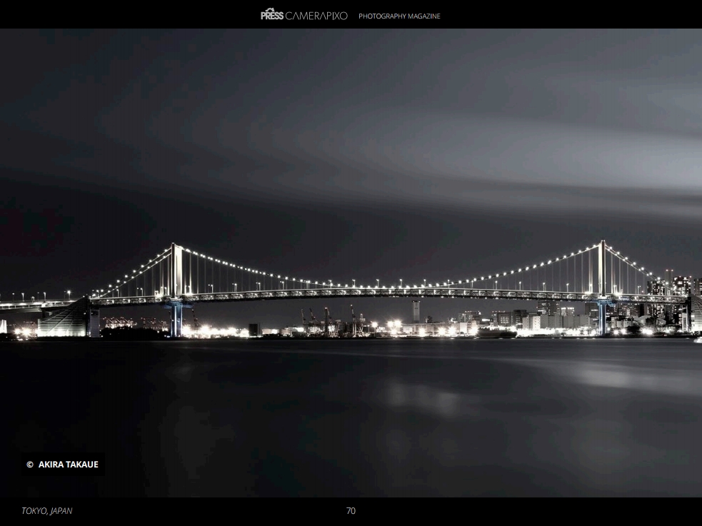Click the 'PHOTOGRAPHY MAGAZINE' header text
The width and height of the screenshot is (702, 526).
point(399,16)
